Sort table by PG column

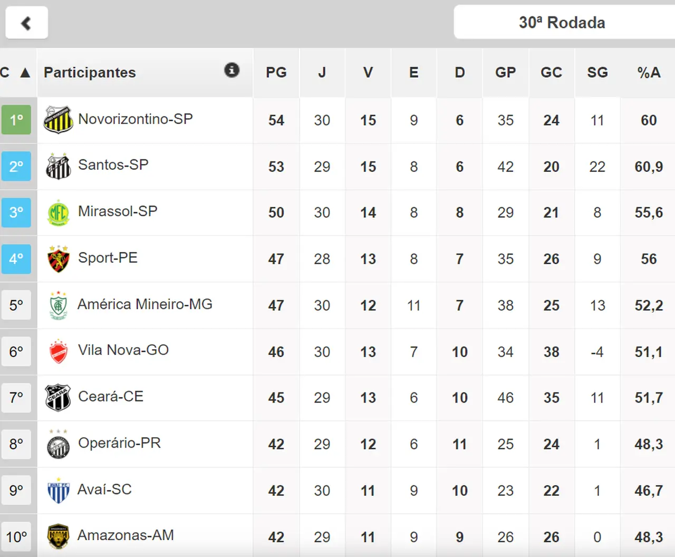click(x=276, y=73)
